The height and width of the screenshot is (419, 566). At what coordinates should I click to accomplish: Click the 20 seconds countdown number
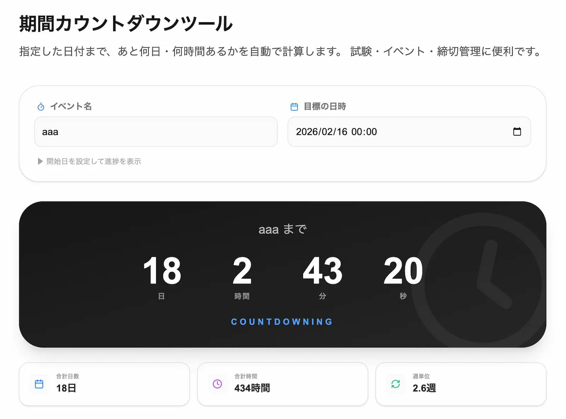tap(403, 271)
